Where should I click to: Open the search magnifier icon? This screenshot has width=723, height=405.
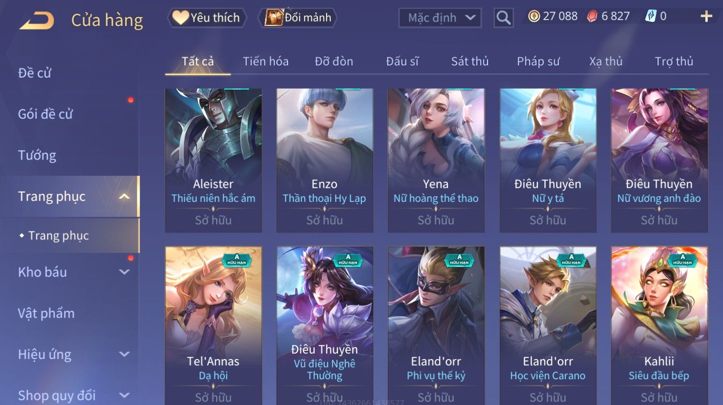tap(503, 18)
